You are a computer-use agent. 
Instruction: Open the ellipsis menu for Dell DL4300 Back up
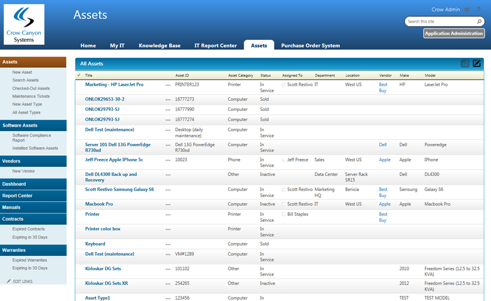point(168,175)
